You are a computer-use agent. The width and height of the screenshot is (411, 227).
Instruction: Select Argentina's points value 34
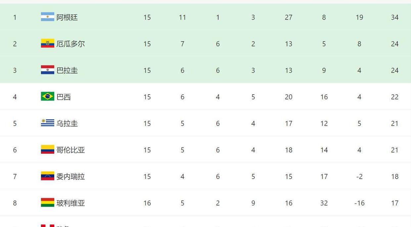(394, 17)
